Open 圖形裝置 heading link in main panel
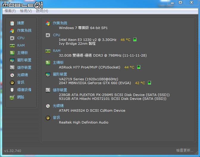Viewport: 200px width, 157px height. pyautogui.click(x=60, y=74)
